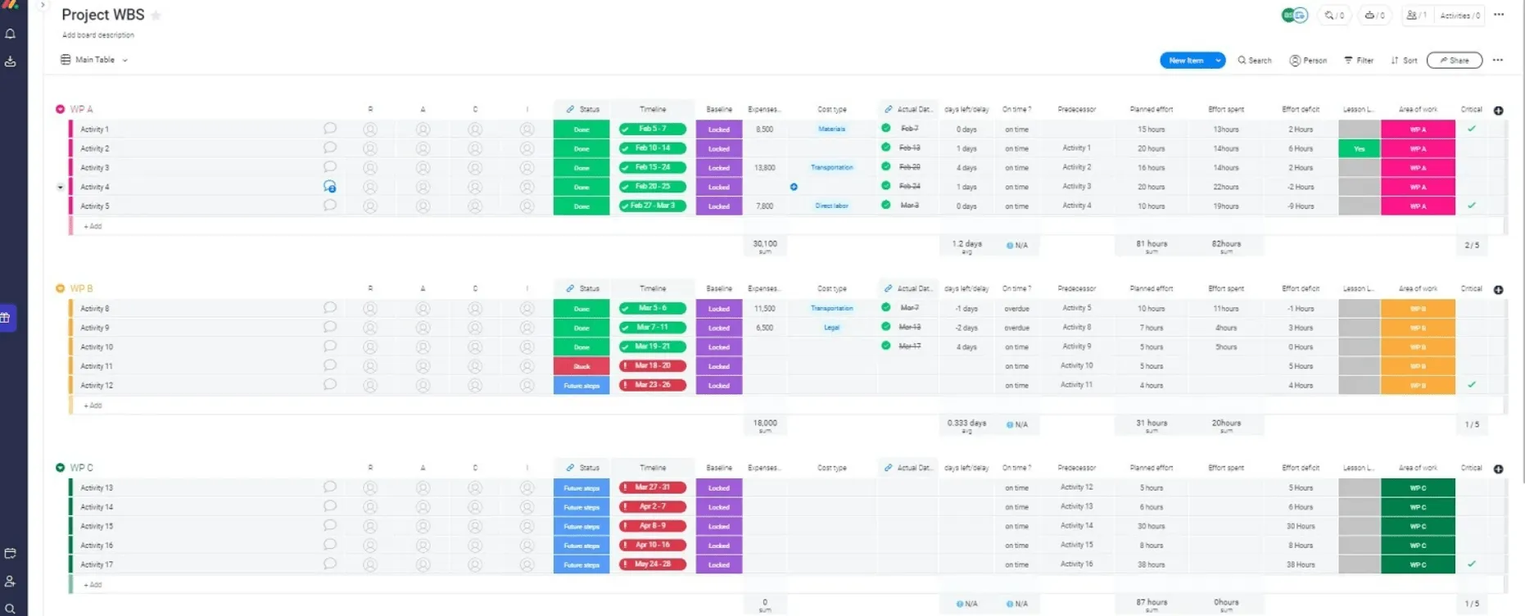Screen dimensions: 1525x616
Task: Toggle the green check on Activity 2 actual date
Action: pos(885,147)
